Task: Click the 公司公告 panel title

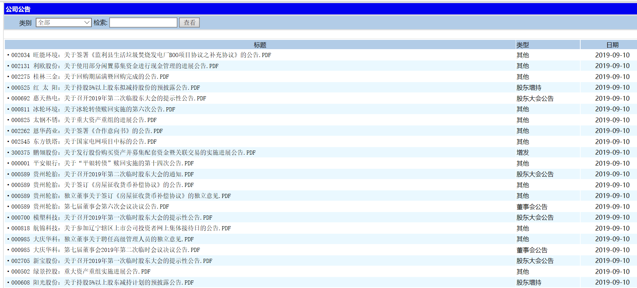Action: (18, 9)
